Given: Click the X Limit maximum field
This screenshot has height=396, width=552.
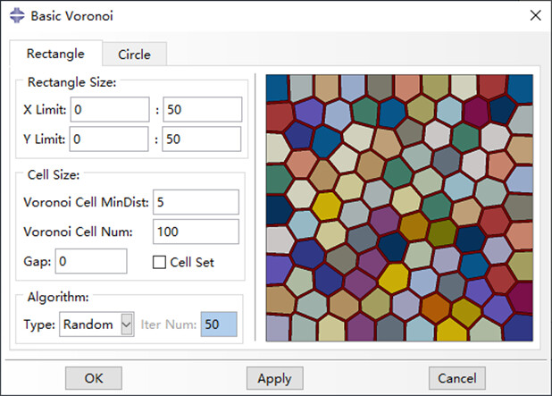Looking at the screenshot, I should (202, 110).
